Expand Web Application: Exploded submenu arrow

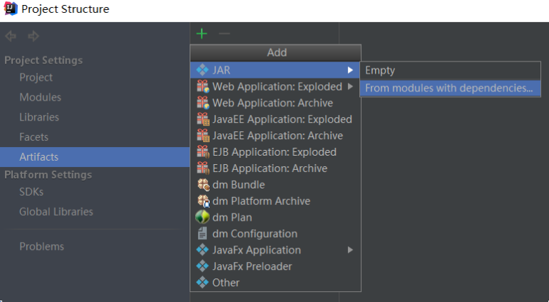pos(350,86)
